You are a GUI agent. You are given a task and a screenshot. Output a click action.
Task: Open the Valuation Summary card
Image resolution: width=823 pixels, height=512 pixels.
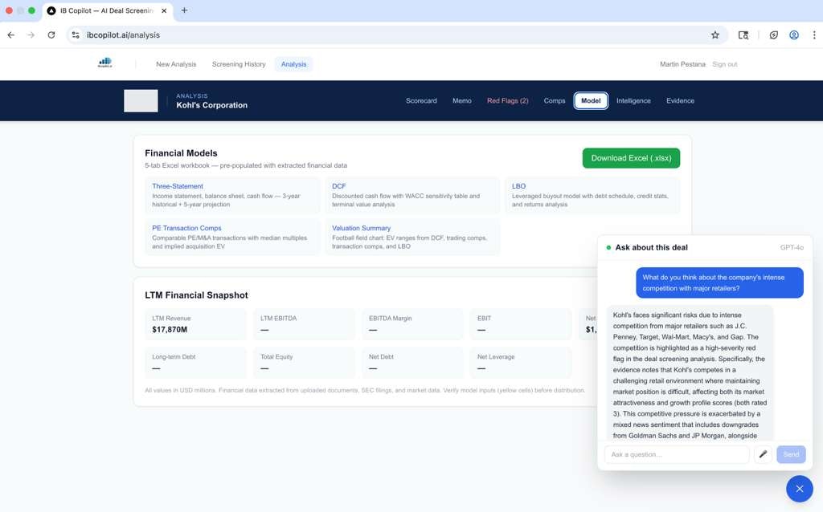pos(412,237)
